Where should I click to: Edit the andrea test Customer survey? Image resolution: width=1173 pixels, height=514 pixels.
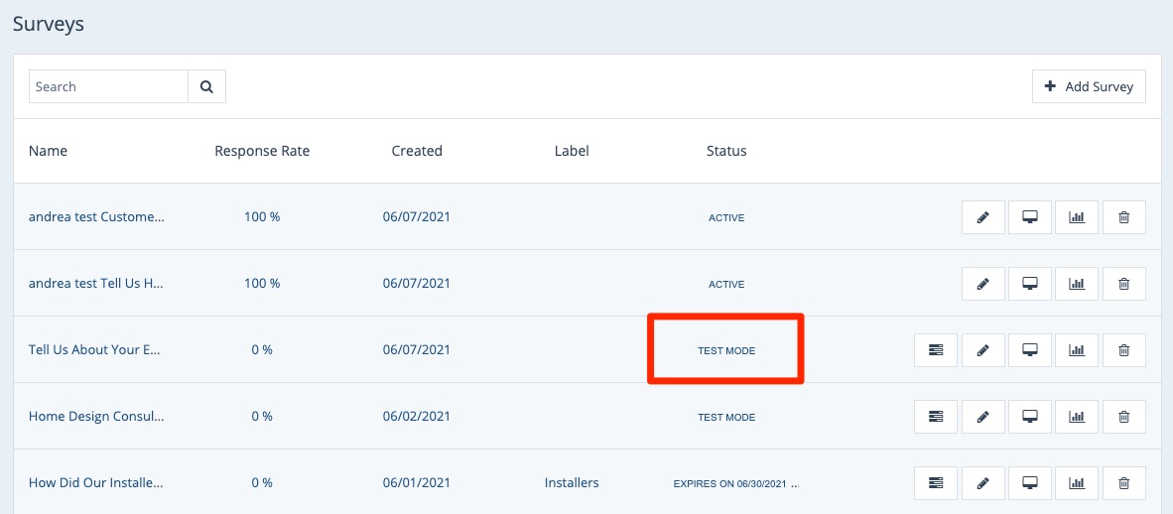click(x=983, y=217)
